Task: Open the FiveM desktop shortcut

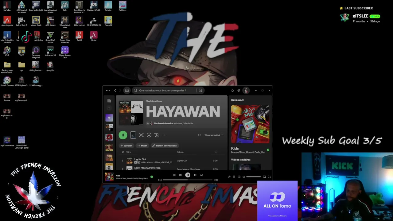Action: (x=94, y=36)
